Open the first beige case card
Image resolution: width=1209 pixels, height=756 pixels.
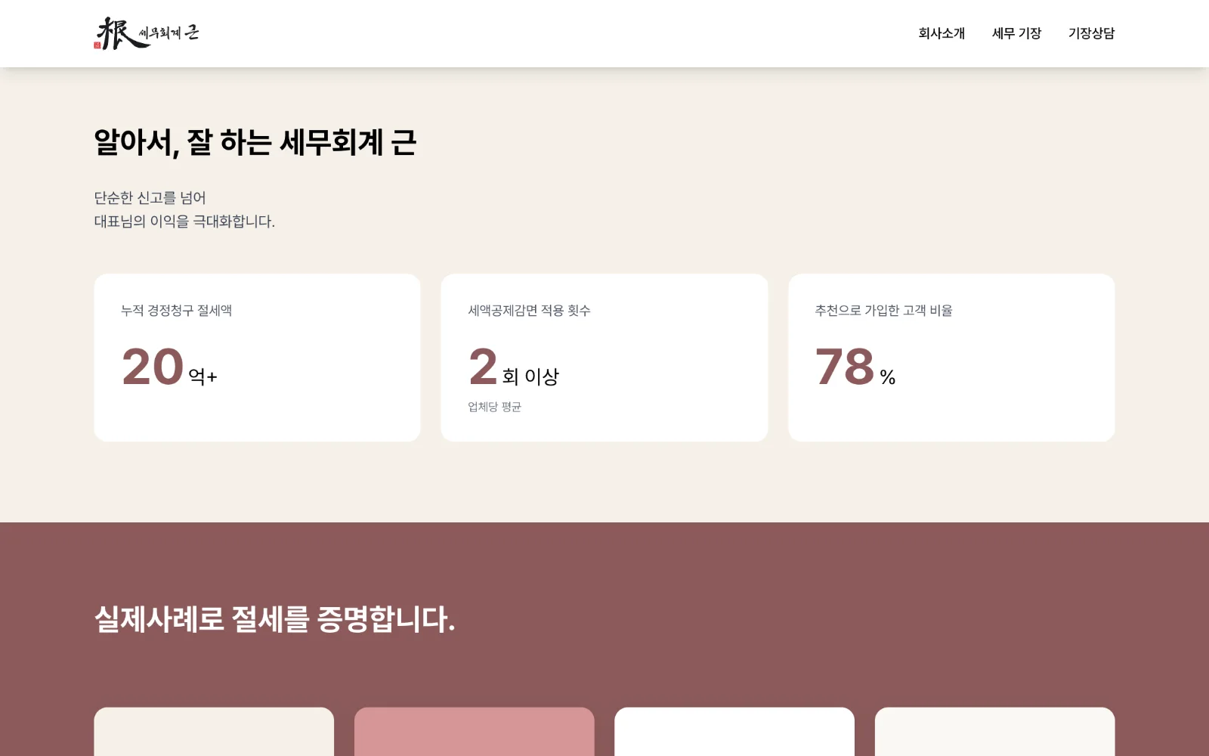click(x=214, y=732)
